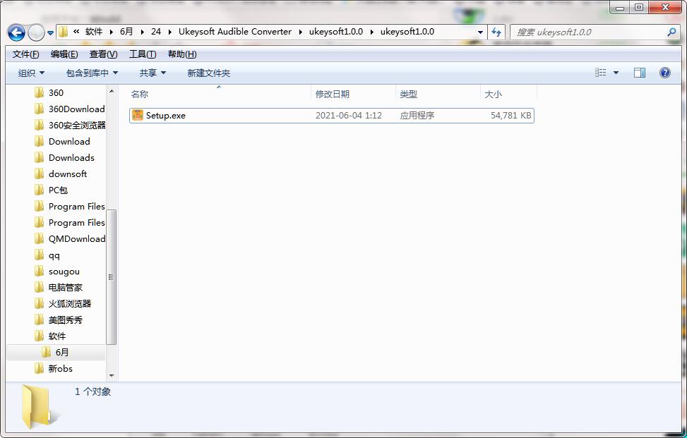Screen dimensions: 687x438
Task: Select the 6月 subfolder in tree
Action: [61, 352]
